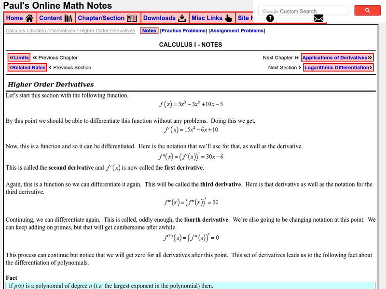Open the help question mark icon
386x289 pixels.
pyautogui.click(x=270, y=18)
